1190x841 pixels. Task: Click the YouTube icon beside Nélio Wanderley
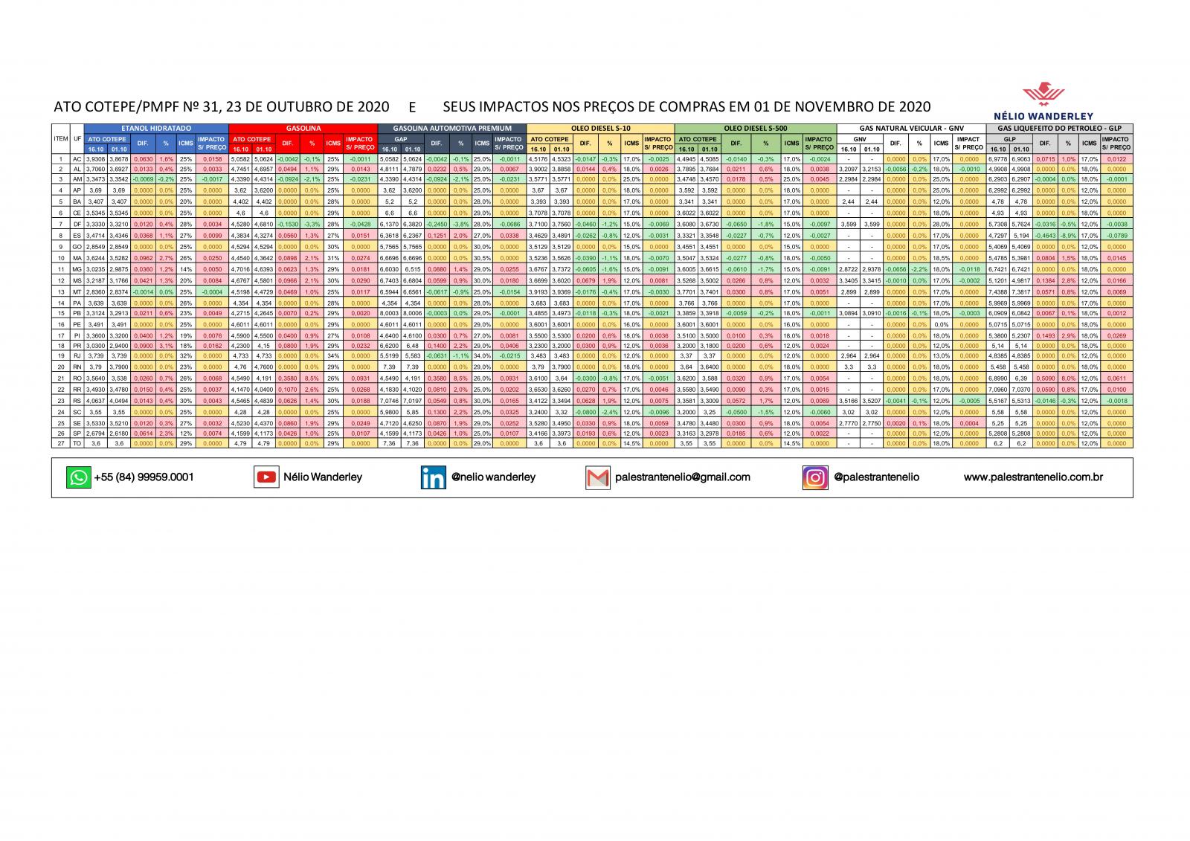(266, 477)
